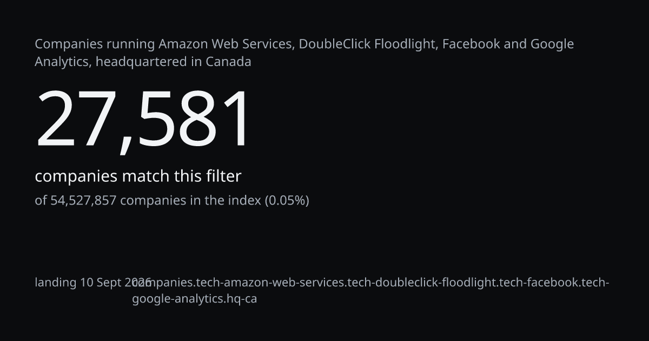Click the word 'Google' ending the first heading line
The image size is (649, 341).
(x=552, y=44)
